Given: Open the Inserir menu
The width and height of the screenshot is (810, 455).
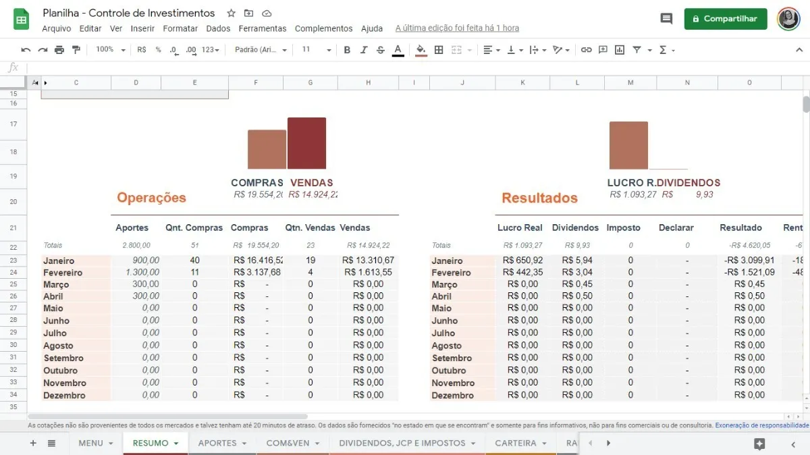Looking at the screenshot, I should (142, 28).
